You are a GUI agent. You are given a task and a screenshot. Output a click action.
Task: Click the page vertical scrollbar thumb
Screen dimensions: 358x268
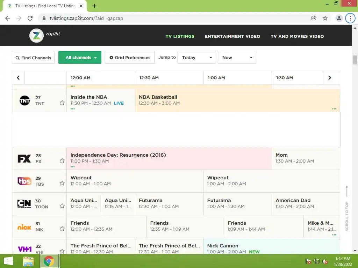coord(355,60)
